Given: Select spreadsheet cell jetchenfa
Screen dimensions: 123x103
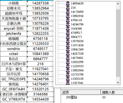Looking at the screenshot, I should click(14, 33).
